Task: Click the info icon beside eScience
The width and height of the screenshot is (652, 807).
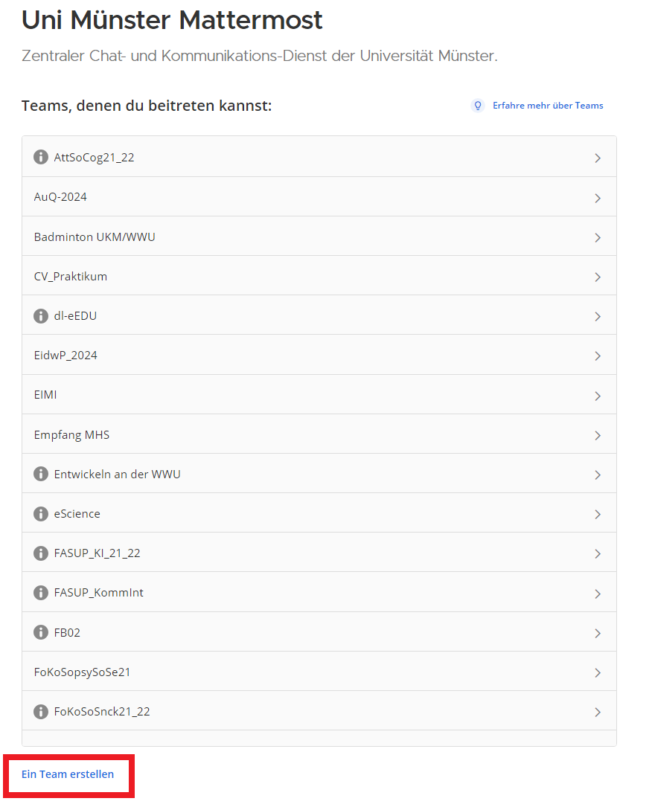Action: click(41, 513)
